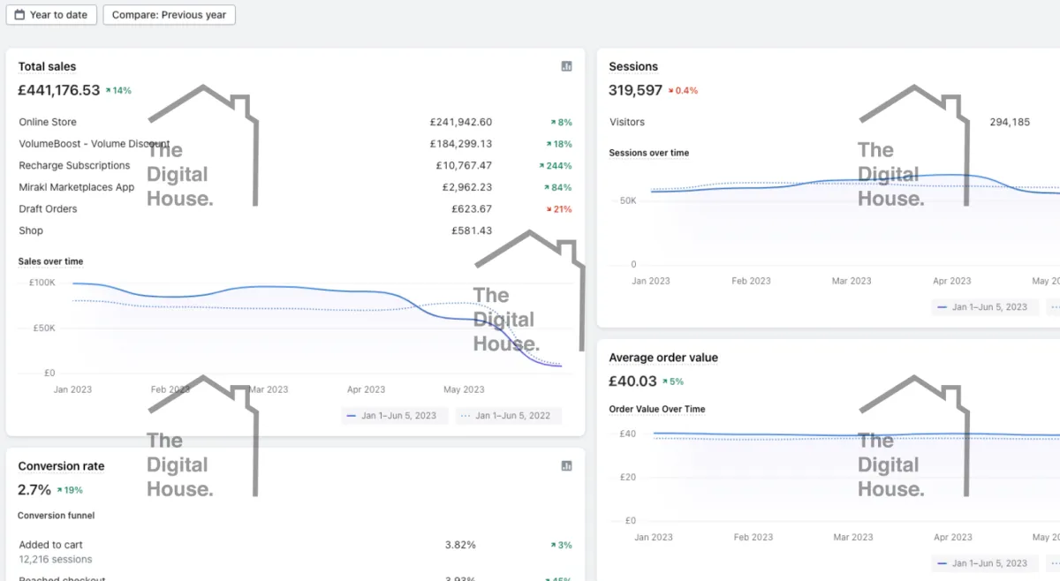Click the Added to cart funnel row
Viewport: 1060px width, 581px height.
click(x=50, y=545)
